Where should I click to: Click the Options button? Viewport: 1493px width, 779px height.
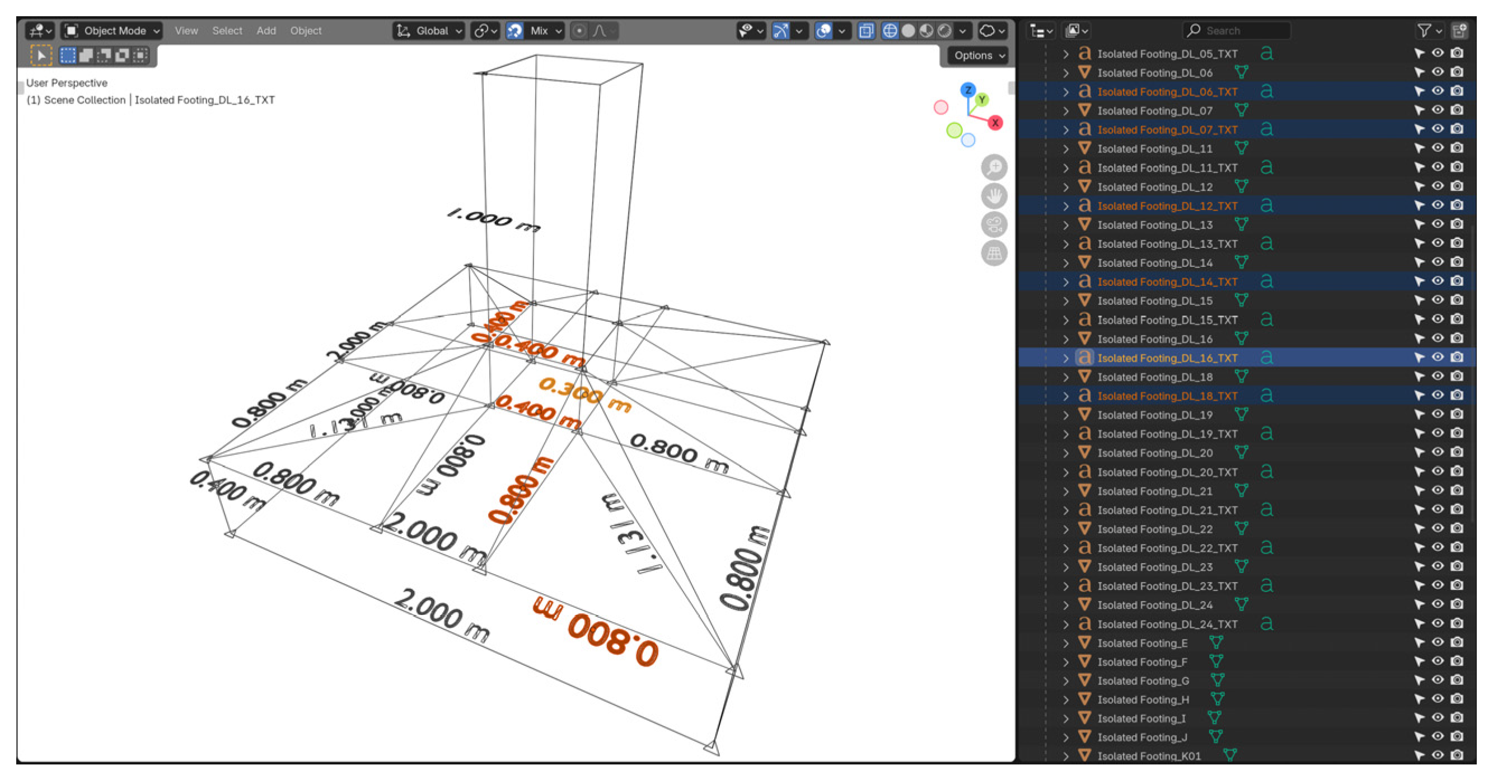[979, 55]
